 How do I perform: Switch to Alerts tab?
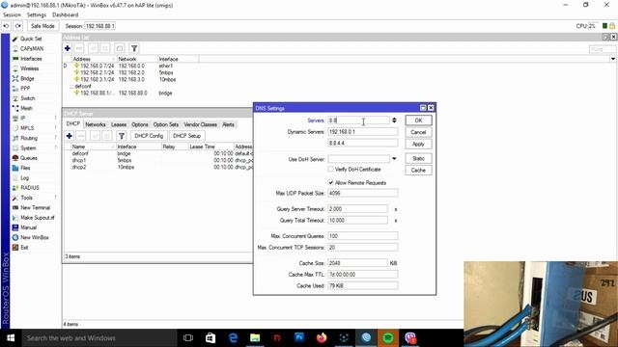(x=228, y=124)
